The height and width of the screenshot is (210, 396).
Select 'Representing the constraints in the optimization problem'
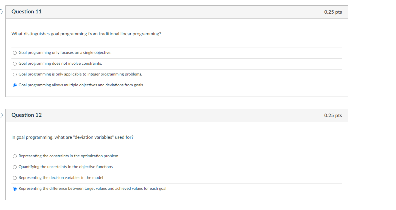[x=15, y=156]
